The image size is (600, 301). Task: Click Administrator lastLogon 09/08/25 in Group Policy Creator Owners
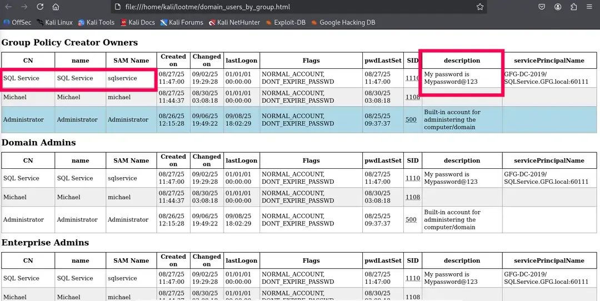238,120
